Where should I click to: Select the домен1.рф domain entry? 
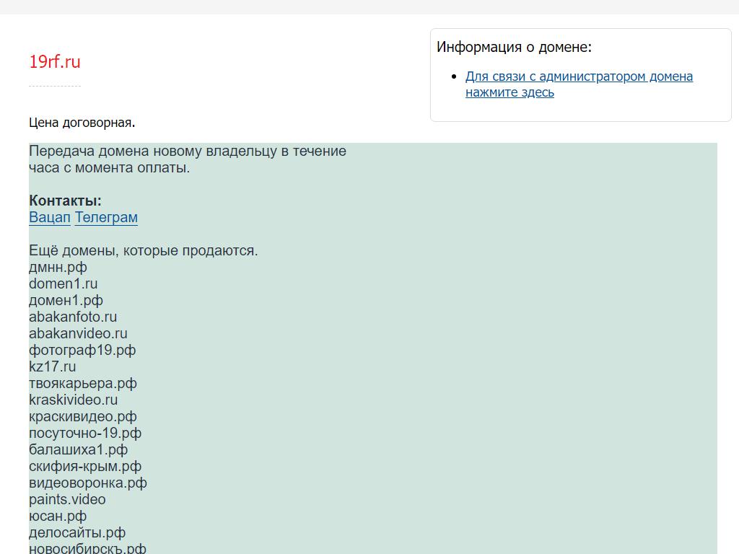66,300
